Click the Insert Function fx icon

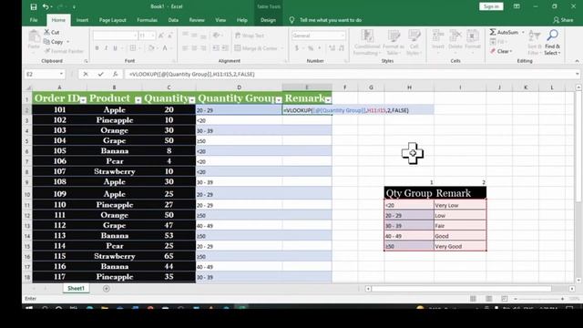point(116,74)
